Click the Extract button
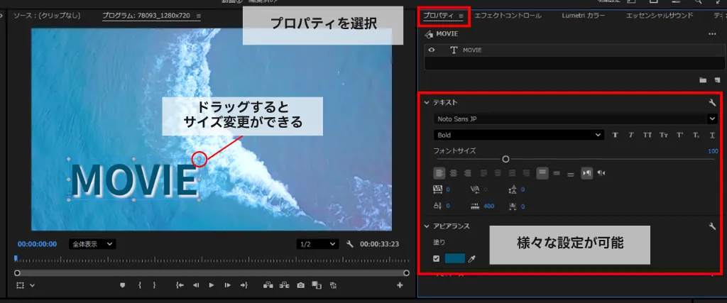The height and width of the screenshot is (303, 727). (x=284, y=285)
